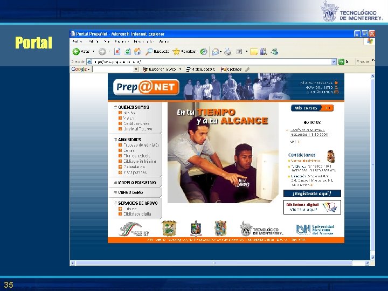Open the Google search box dropdown arrow
This screenshot has height=291, width=388.
tap(136, 70)
